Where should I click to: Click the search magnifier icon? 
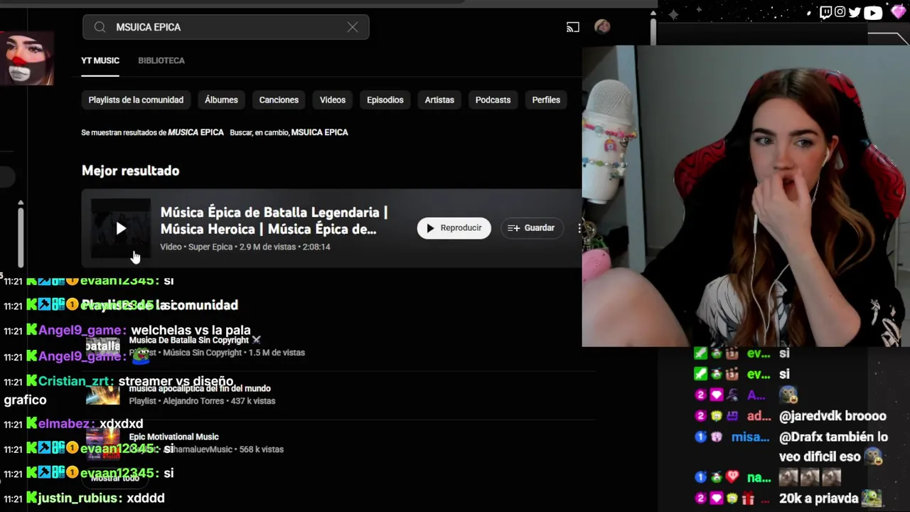point(100,27)
